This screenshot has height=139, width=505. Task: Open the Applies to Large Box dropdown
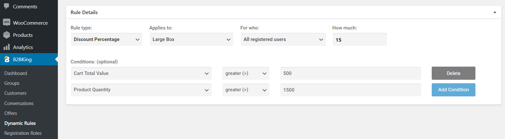pos(191,39)
